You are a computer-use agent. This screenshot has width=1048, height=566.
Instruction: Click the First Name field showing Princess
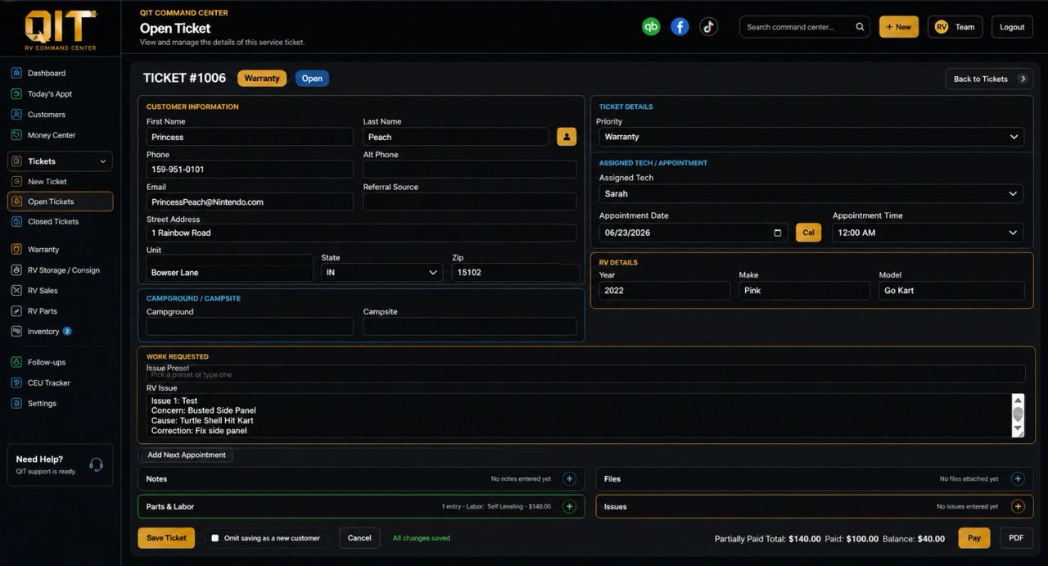point(250,137)
